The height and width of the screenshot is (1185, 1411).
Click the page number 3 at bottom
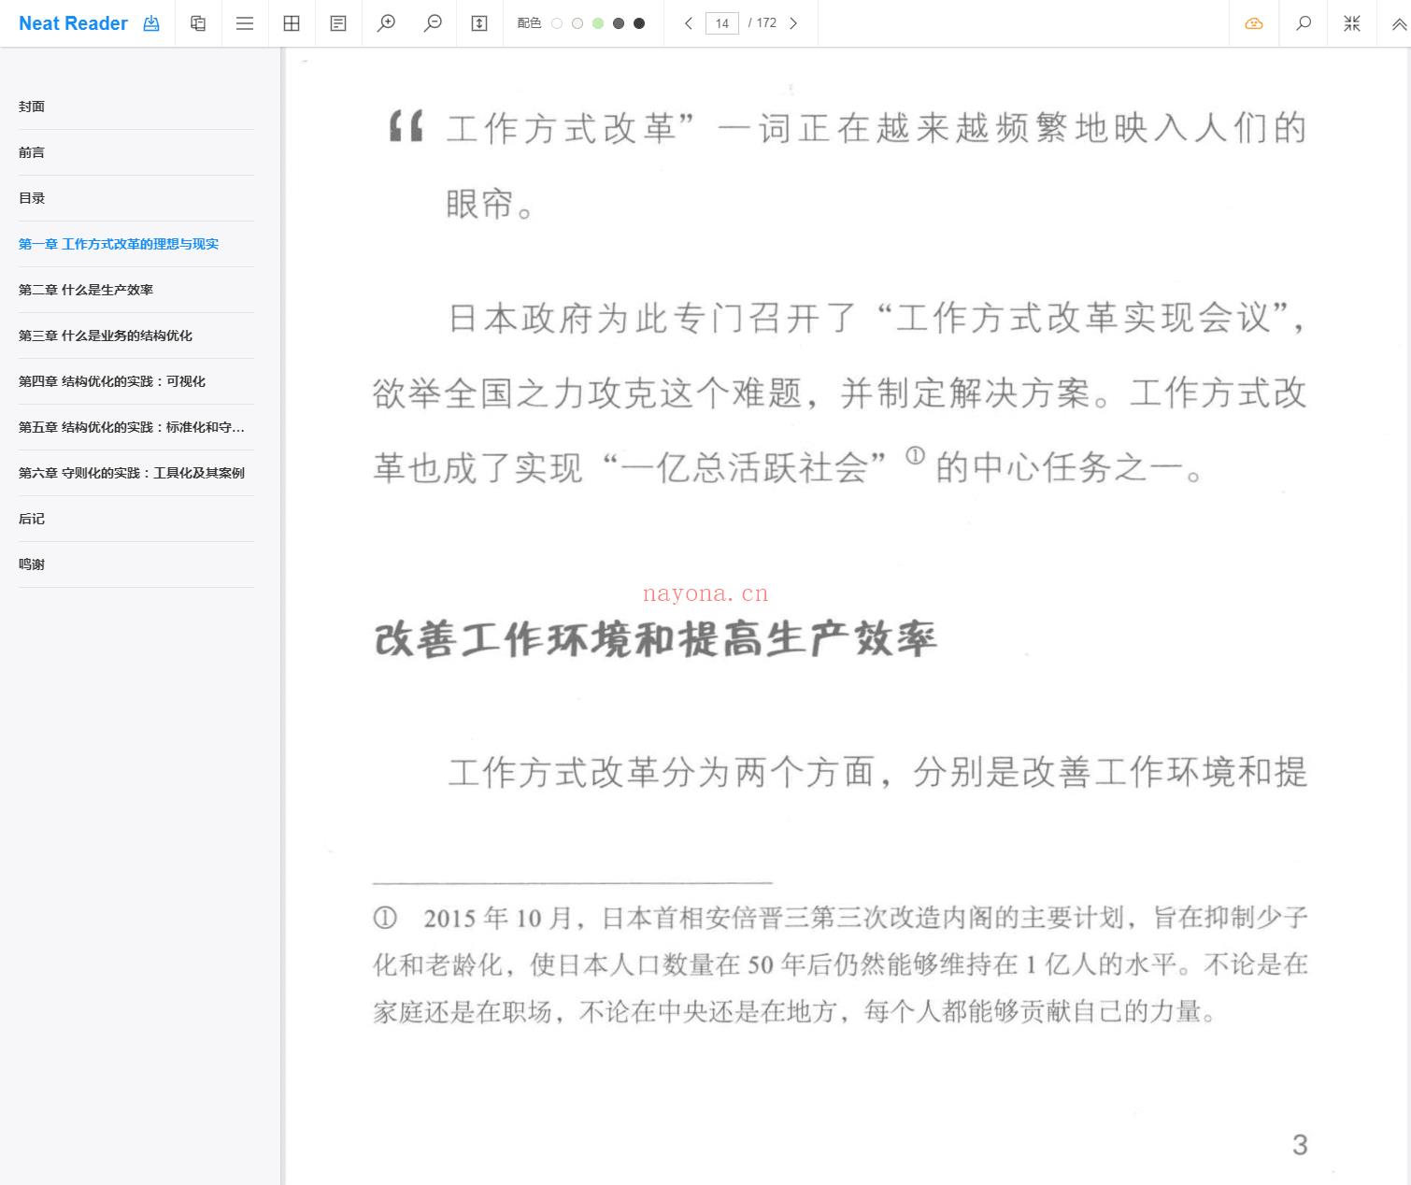(x=1300, y=1145)
